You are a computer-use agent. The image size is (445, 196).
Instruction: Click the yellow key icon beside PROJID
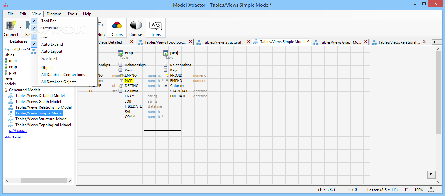click(167, 75)
